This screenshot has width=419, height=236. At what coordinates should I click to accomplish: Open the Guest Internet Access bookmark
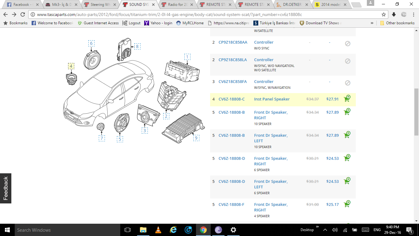98,23
